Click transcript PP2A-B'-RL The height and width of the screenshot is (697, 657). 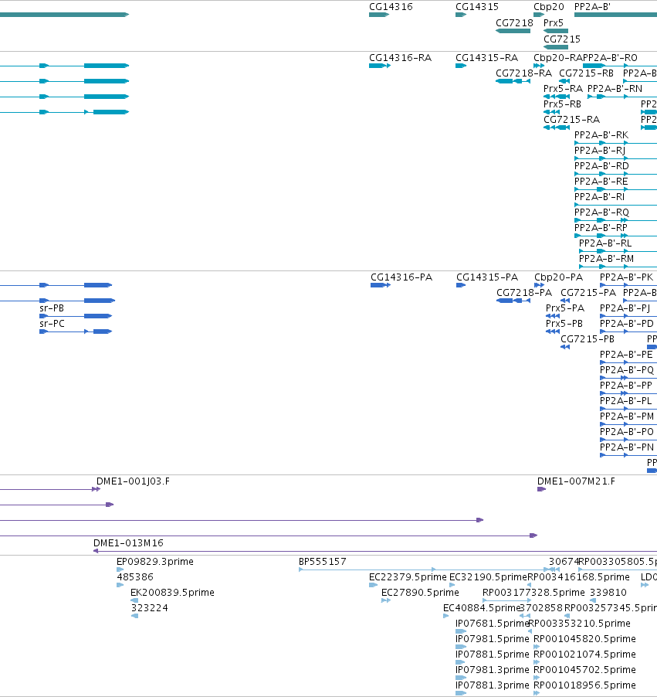point(605,243)
